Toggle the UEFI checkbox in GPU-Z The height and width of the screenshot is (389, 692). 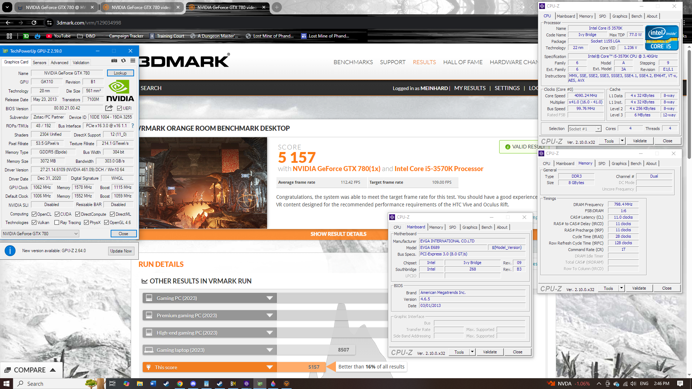pyautogui.click(x=119, y=108)
